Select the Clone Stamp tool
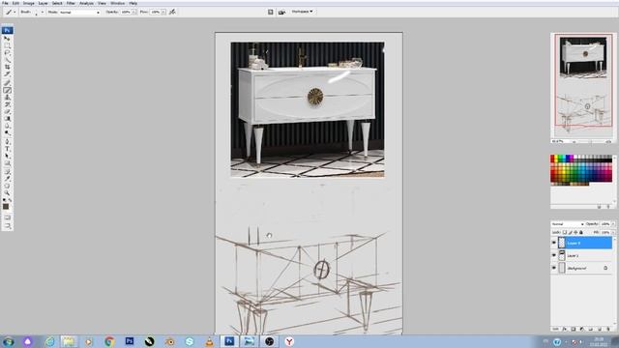This screenshot has height=348, width=619. point(7,97)
